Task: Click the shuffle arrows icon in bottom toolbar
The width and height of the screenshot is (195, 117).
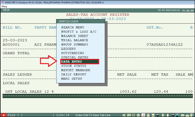Action: coord(124,115)
